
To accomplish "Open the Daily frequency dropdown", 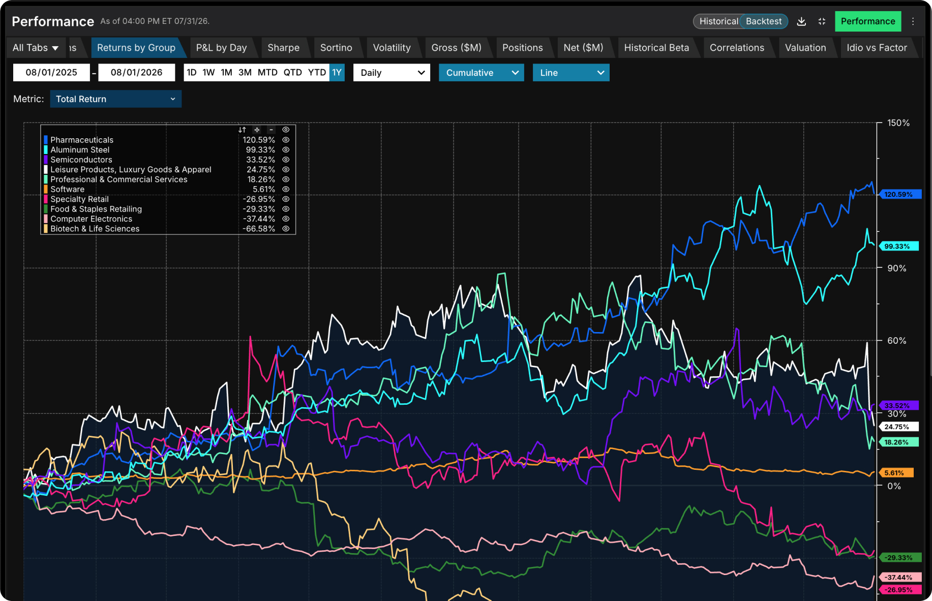I will [392, 73].
